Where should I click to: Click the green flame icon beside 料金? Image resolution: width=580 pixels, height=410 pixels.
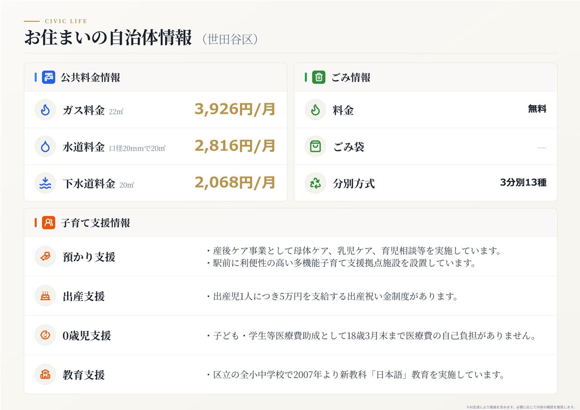coord(315,110)
